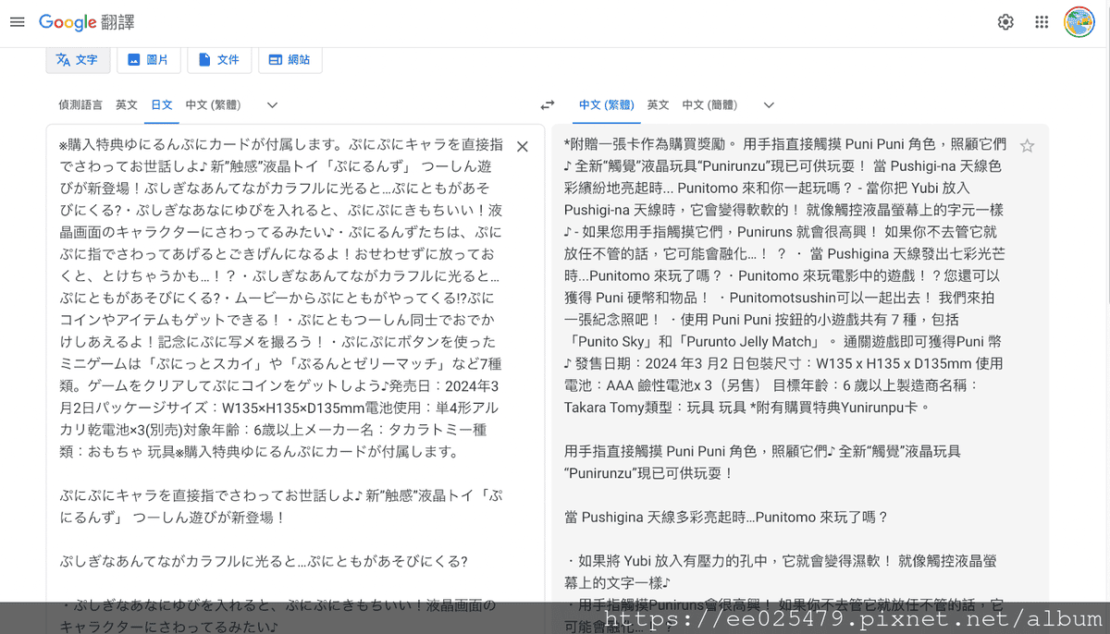Viewport: 1110px width, 634px height.
Task: Switch to 文件 document translation mode
Action: (x=219, y=60)
